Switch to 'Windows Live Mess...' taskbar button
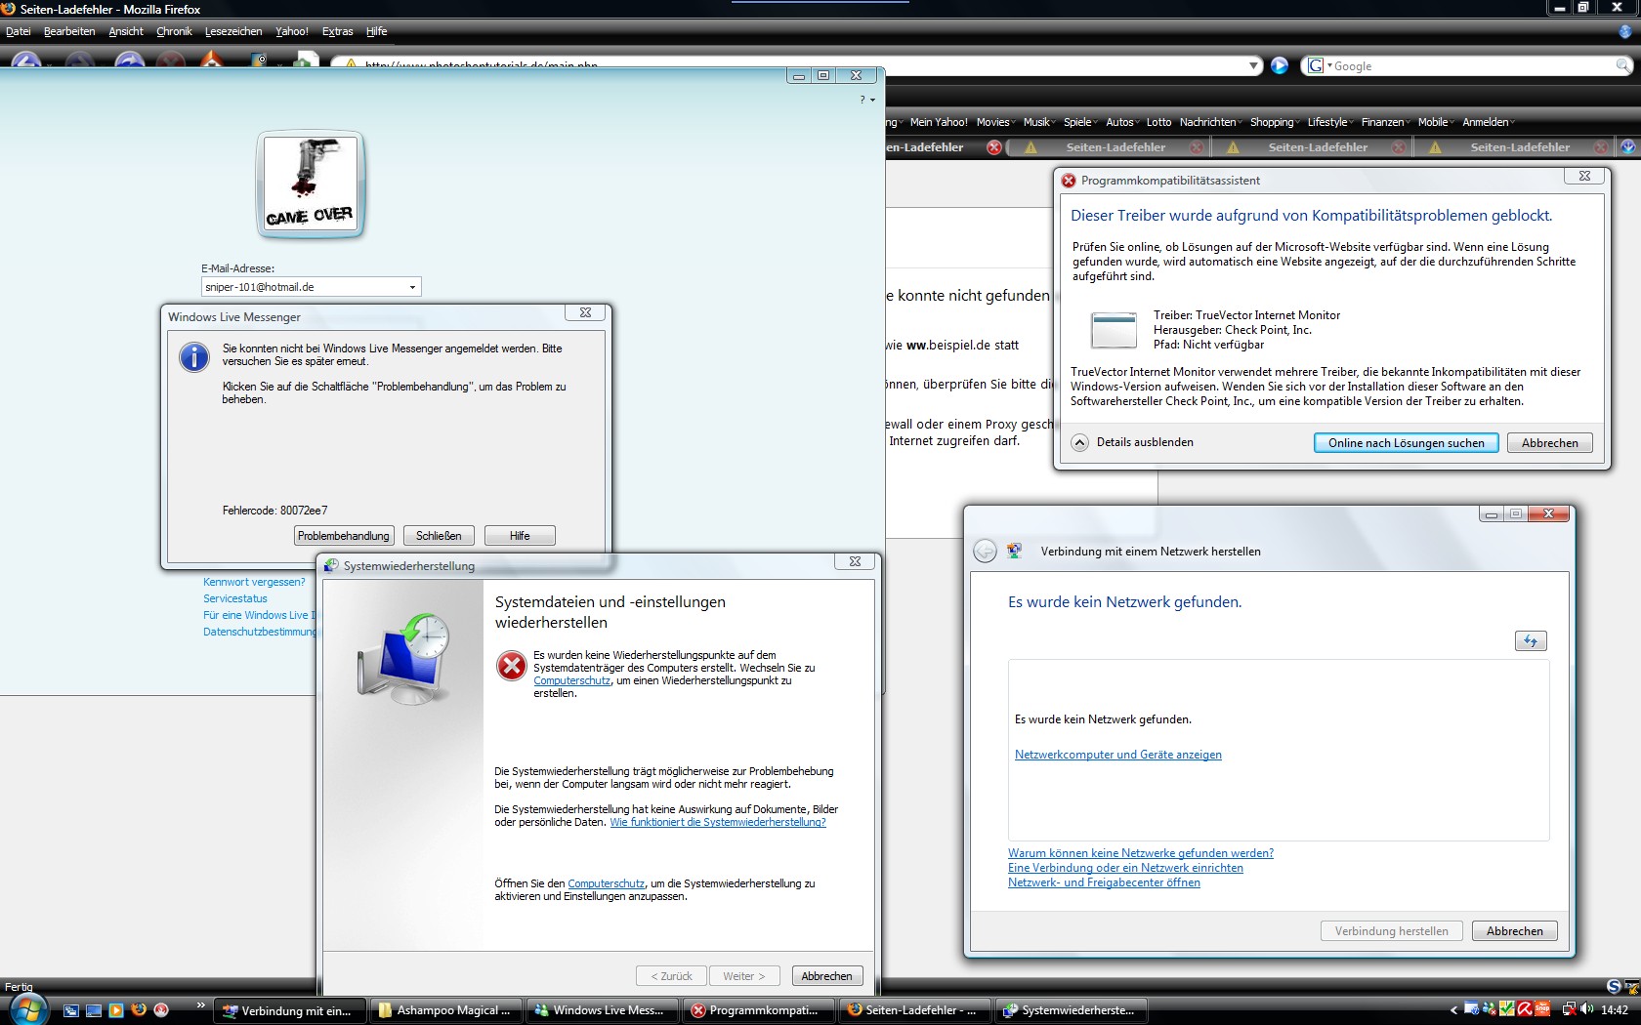The width and height of the screenshot is (1641, 1025). 601,1010
